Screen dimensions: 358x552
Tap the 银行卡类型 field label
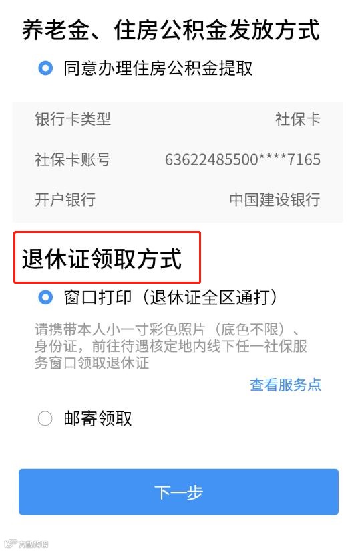(x=73, y=119)
